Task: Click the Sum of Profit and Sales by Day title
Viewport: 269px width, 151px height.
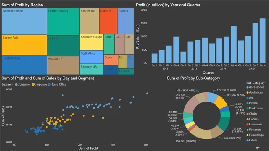Action: coord(47,78)
